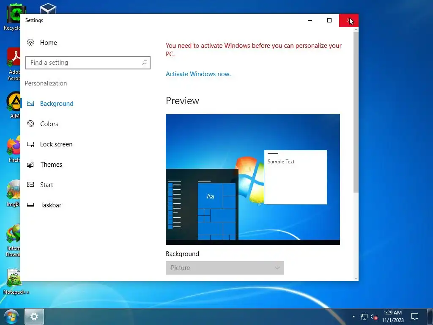Go to Lock screen settings
The image size is (433, 325).
click(56, 144)
